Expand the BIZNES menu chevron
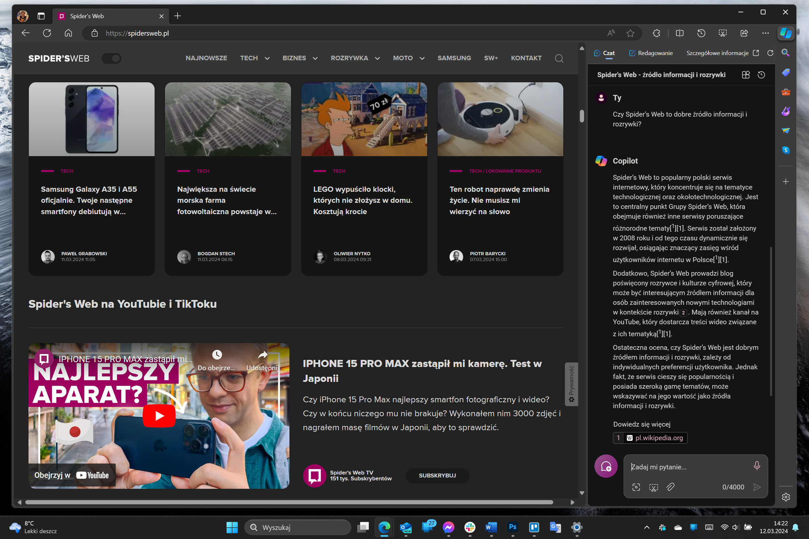 (315, 58)
